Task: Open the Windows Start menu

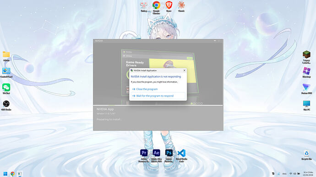Action: 5,174
